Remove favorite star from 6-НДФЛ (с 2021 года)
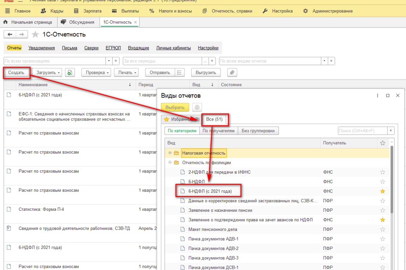 point(383,191)
